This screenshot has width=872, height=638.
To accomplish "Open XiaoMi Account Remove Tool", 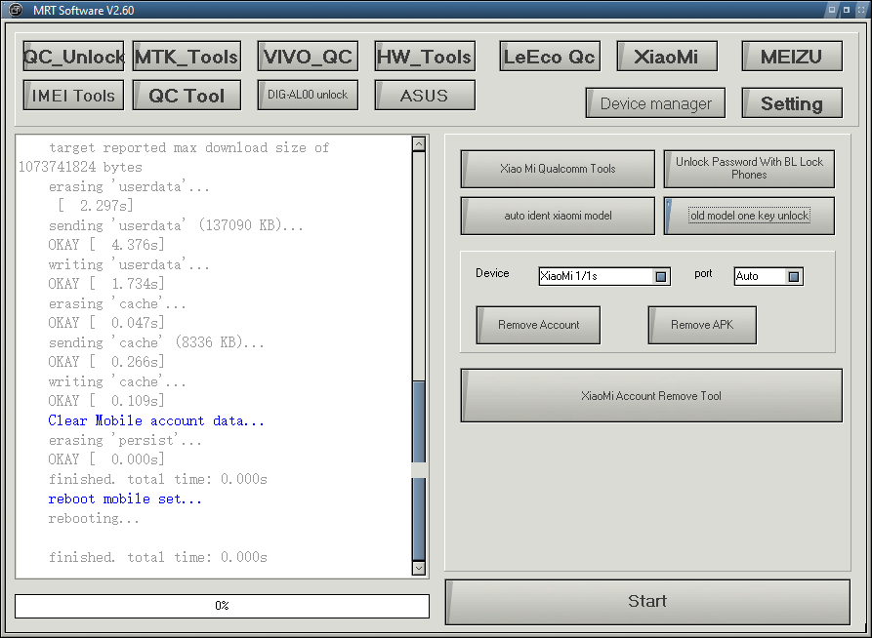I will [651, 396].
